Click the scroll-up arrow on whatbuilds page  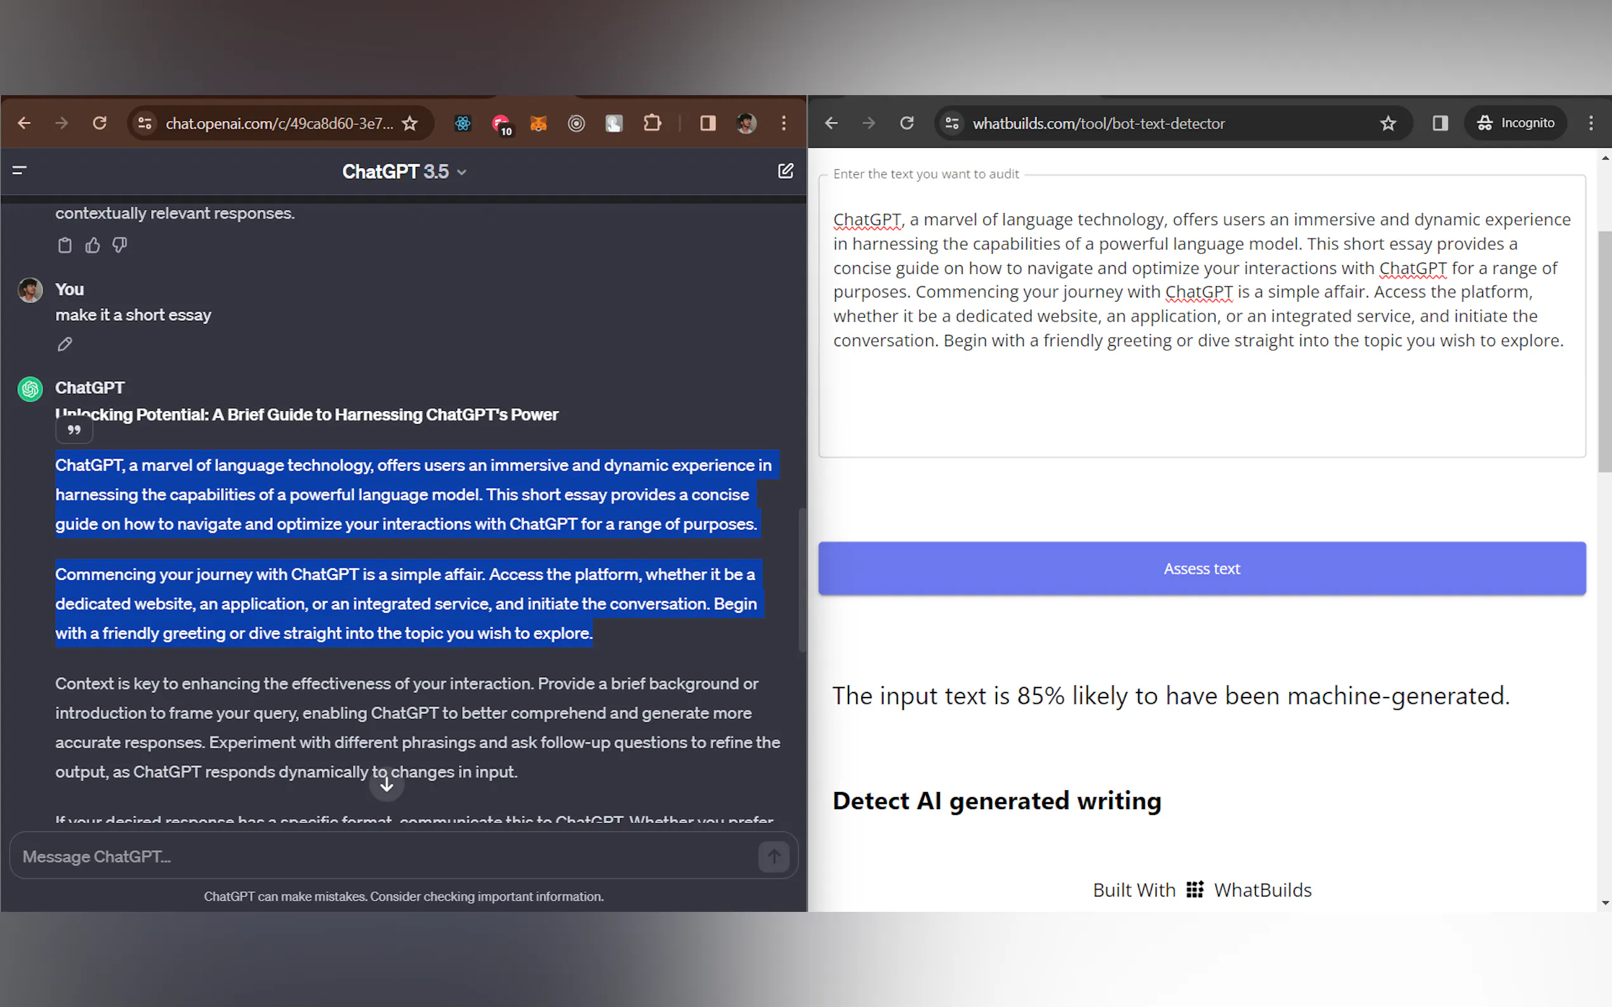pyautogui.click(x=1604, y=159)
